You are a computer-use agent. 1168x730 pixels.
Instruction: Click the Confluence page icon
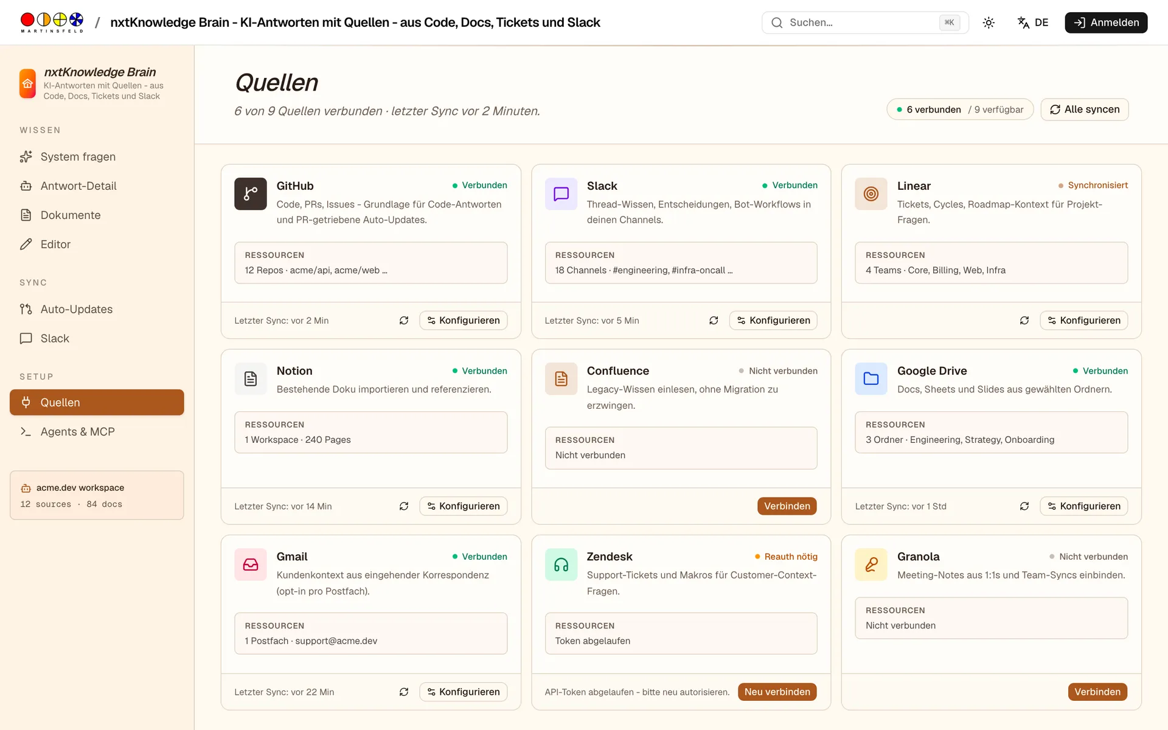(x=561, y=379)
